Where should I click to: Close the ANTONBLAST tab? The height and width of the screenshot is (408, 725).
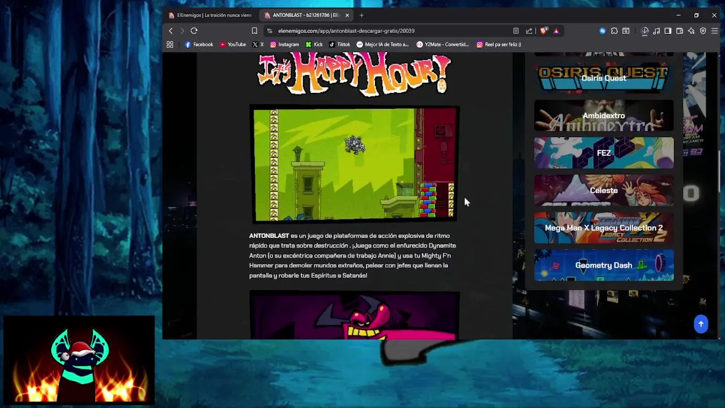[x=347, y=15]
